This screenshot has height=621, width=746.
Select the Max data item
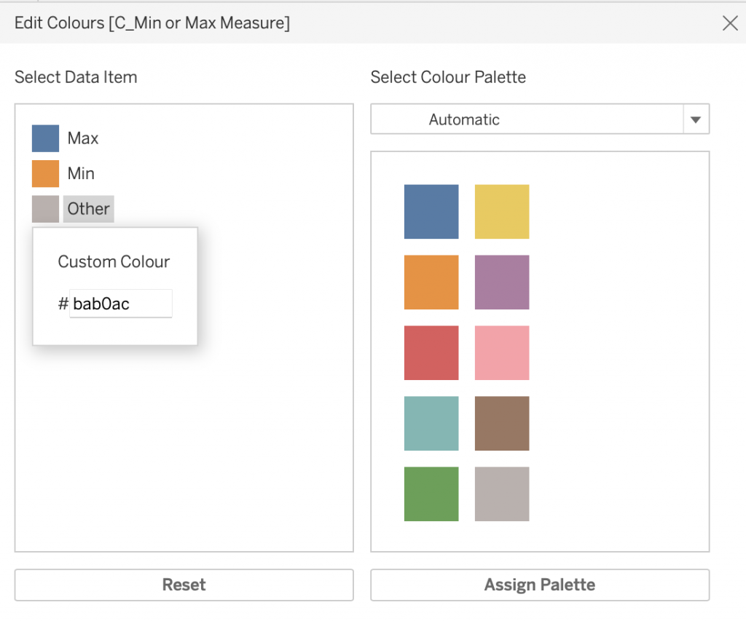pyautogui.click(x=83, y=138)
